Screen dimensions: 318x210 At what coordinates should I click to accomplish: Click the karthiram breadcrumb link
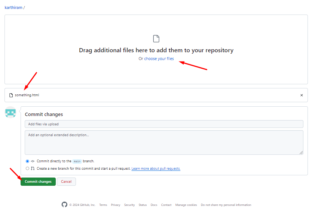13,7
